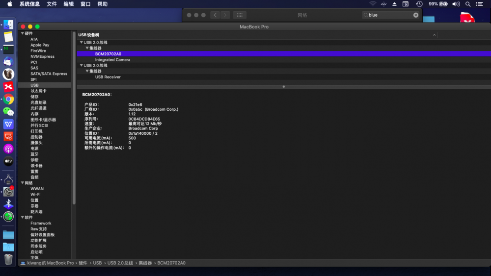Click the blue search field

(390, 15)
